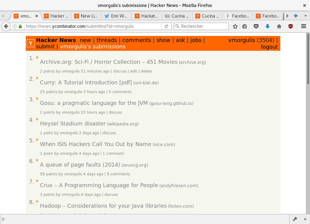Close the developer toolbar at bottom

pos(305,219)
